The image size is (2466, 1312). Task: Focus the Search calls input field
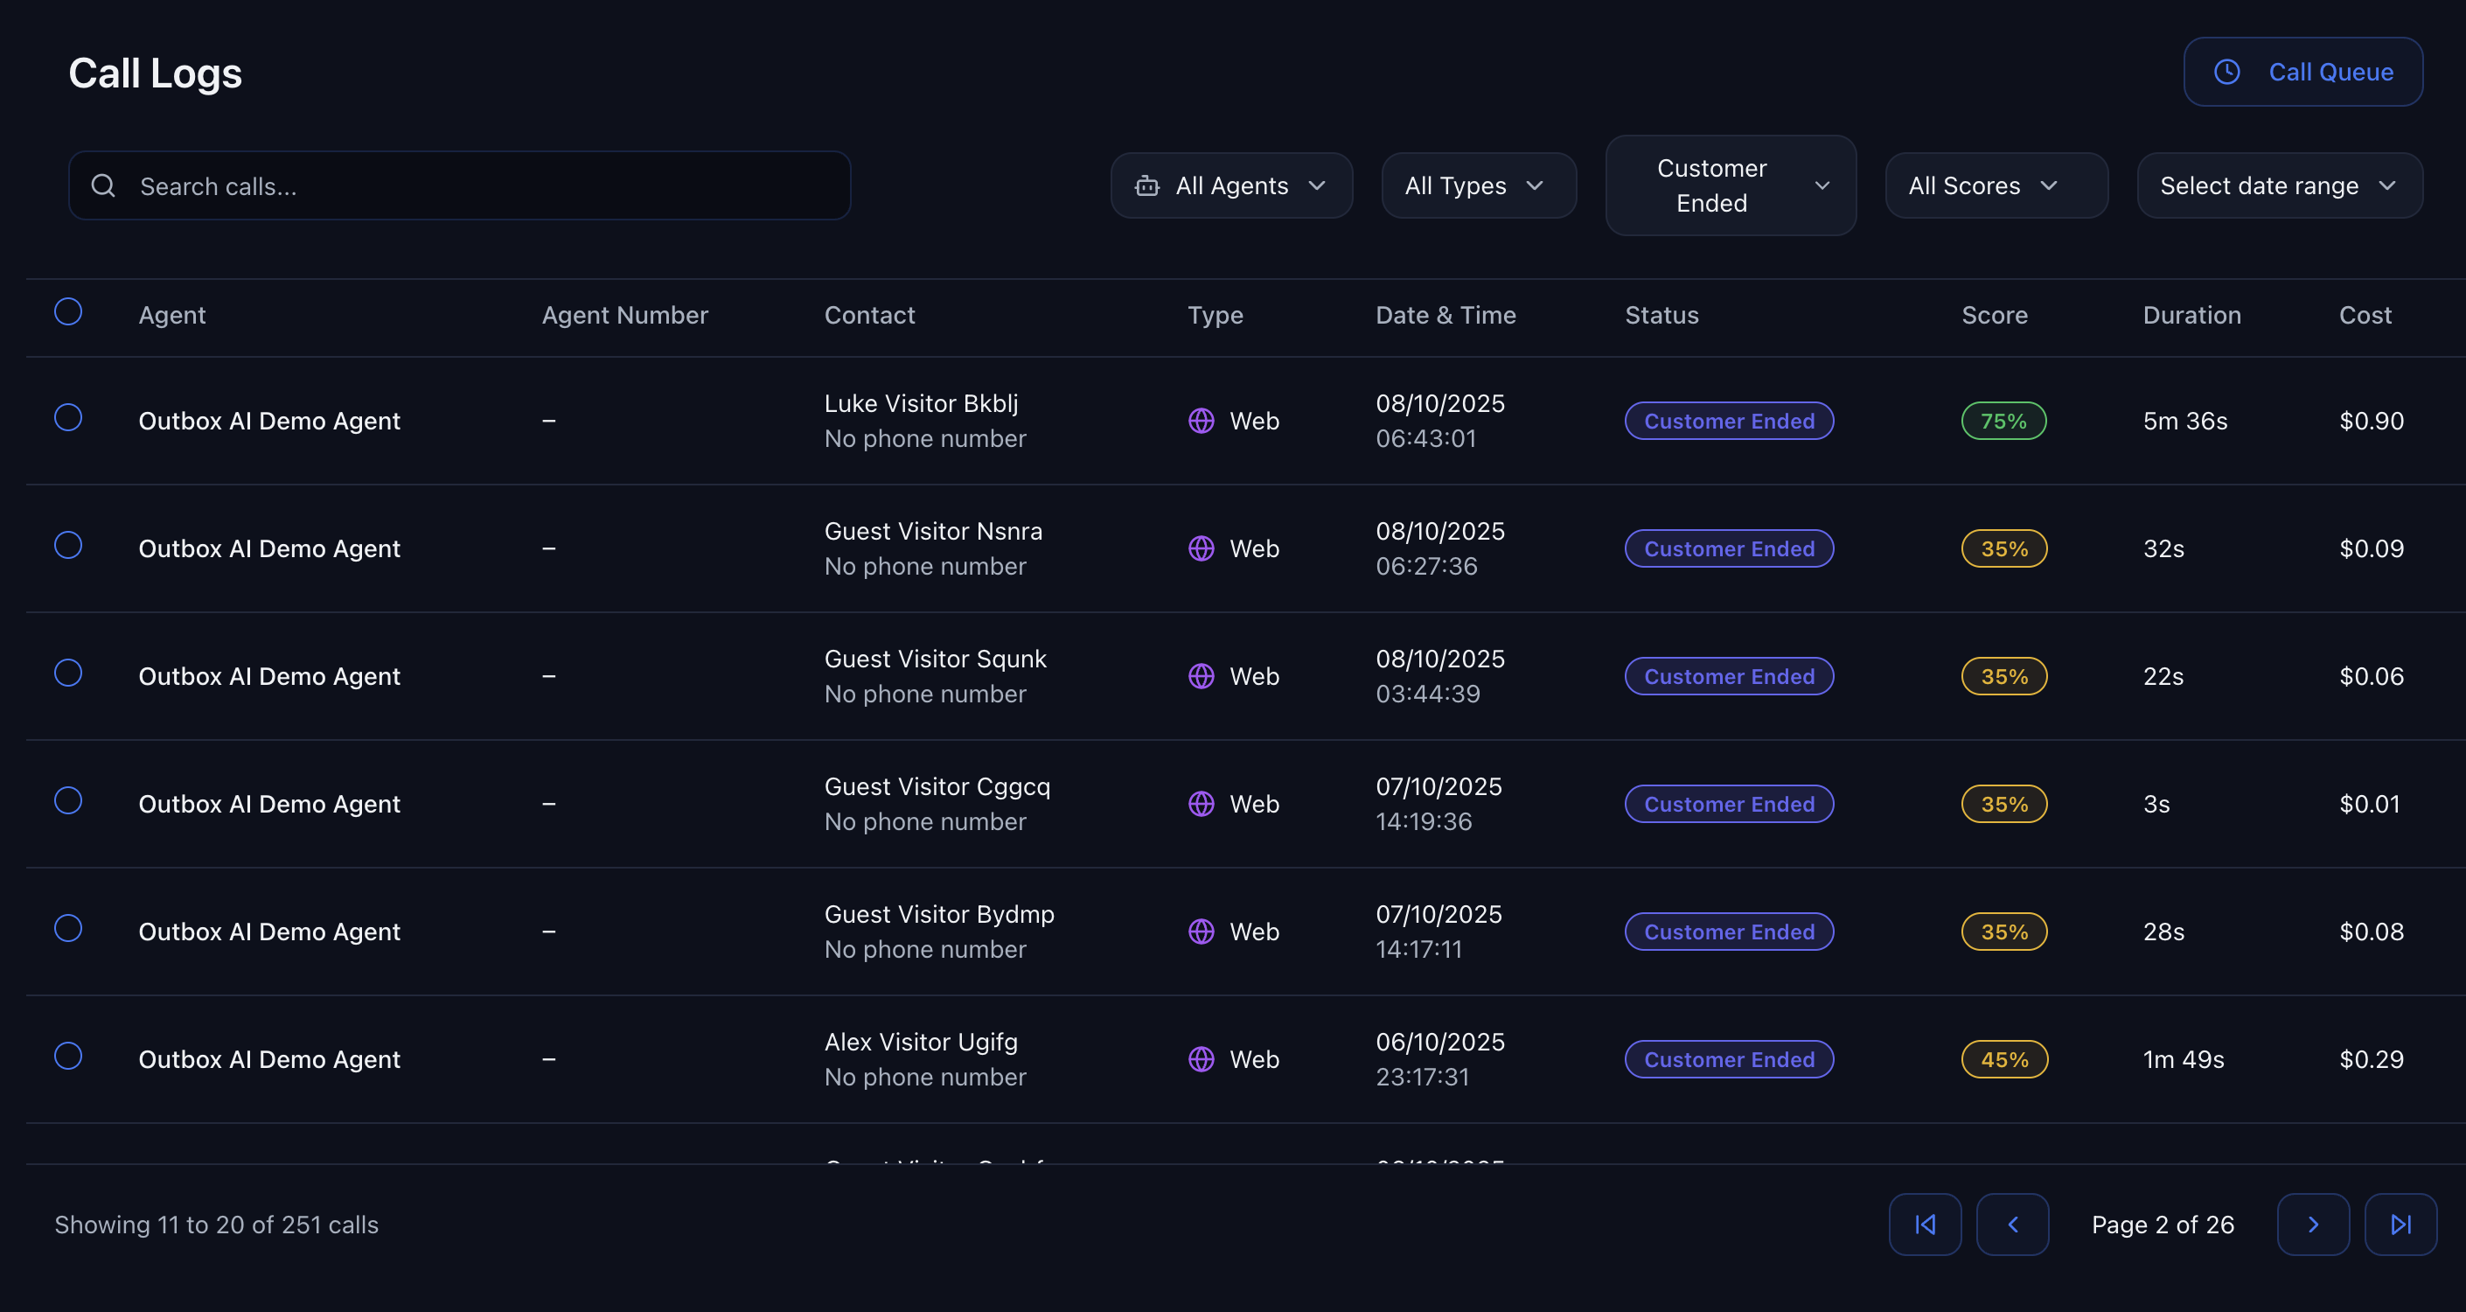[478, 185]
